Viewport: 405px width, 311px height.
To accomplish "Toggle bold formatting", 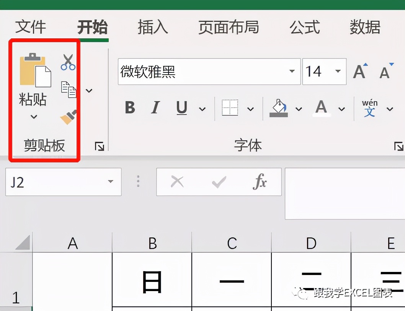I will pyautogui.click(x=129, y=108).
